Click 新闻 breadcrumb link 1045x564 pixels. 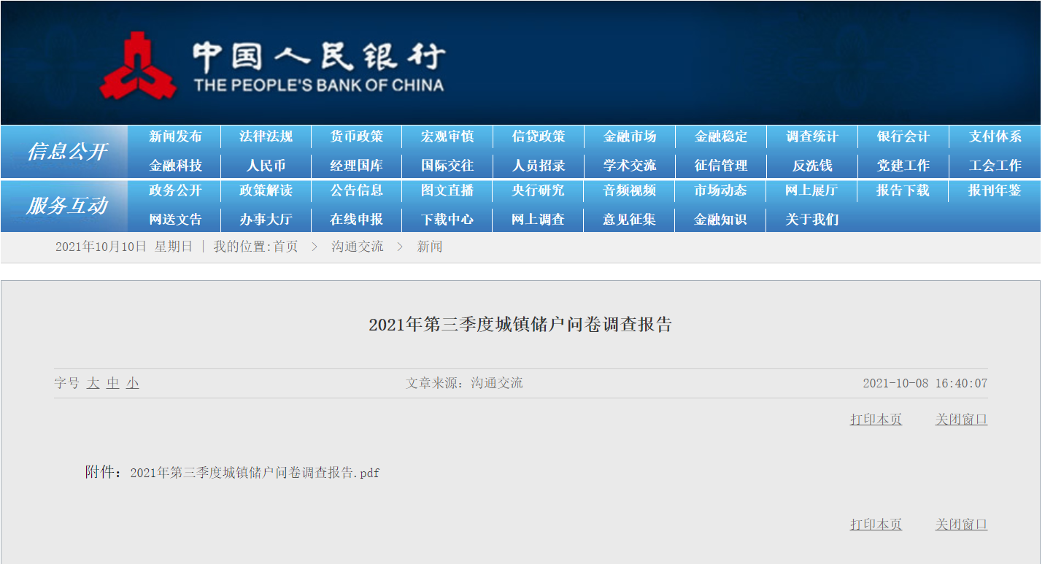[430, 247]
